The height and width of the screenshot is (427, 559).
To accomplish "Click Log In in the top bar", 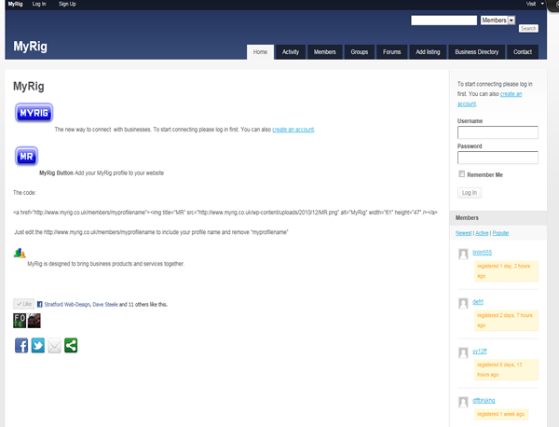I will 39,4.
